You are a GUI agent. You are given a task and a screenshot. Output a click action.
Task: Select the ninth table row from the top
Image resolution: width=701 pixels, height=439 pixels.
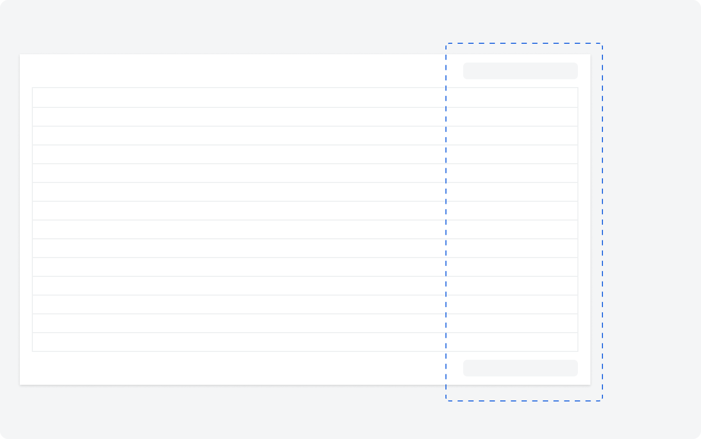point(305,248)
